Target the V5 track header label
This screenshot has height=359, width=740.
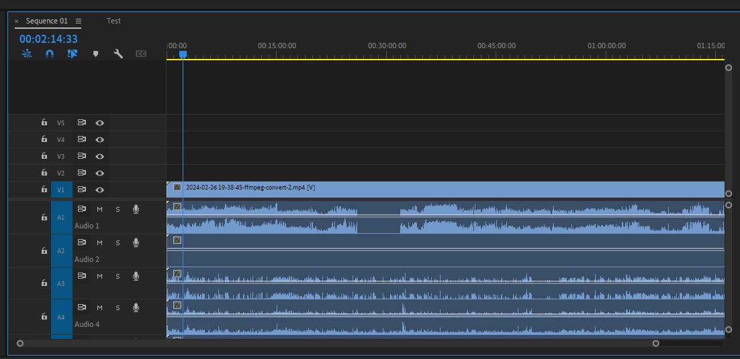click(60, 123)
